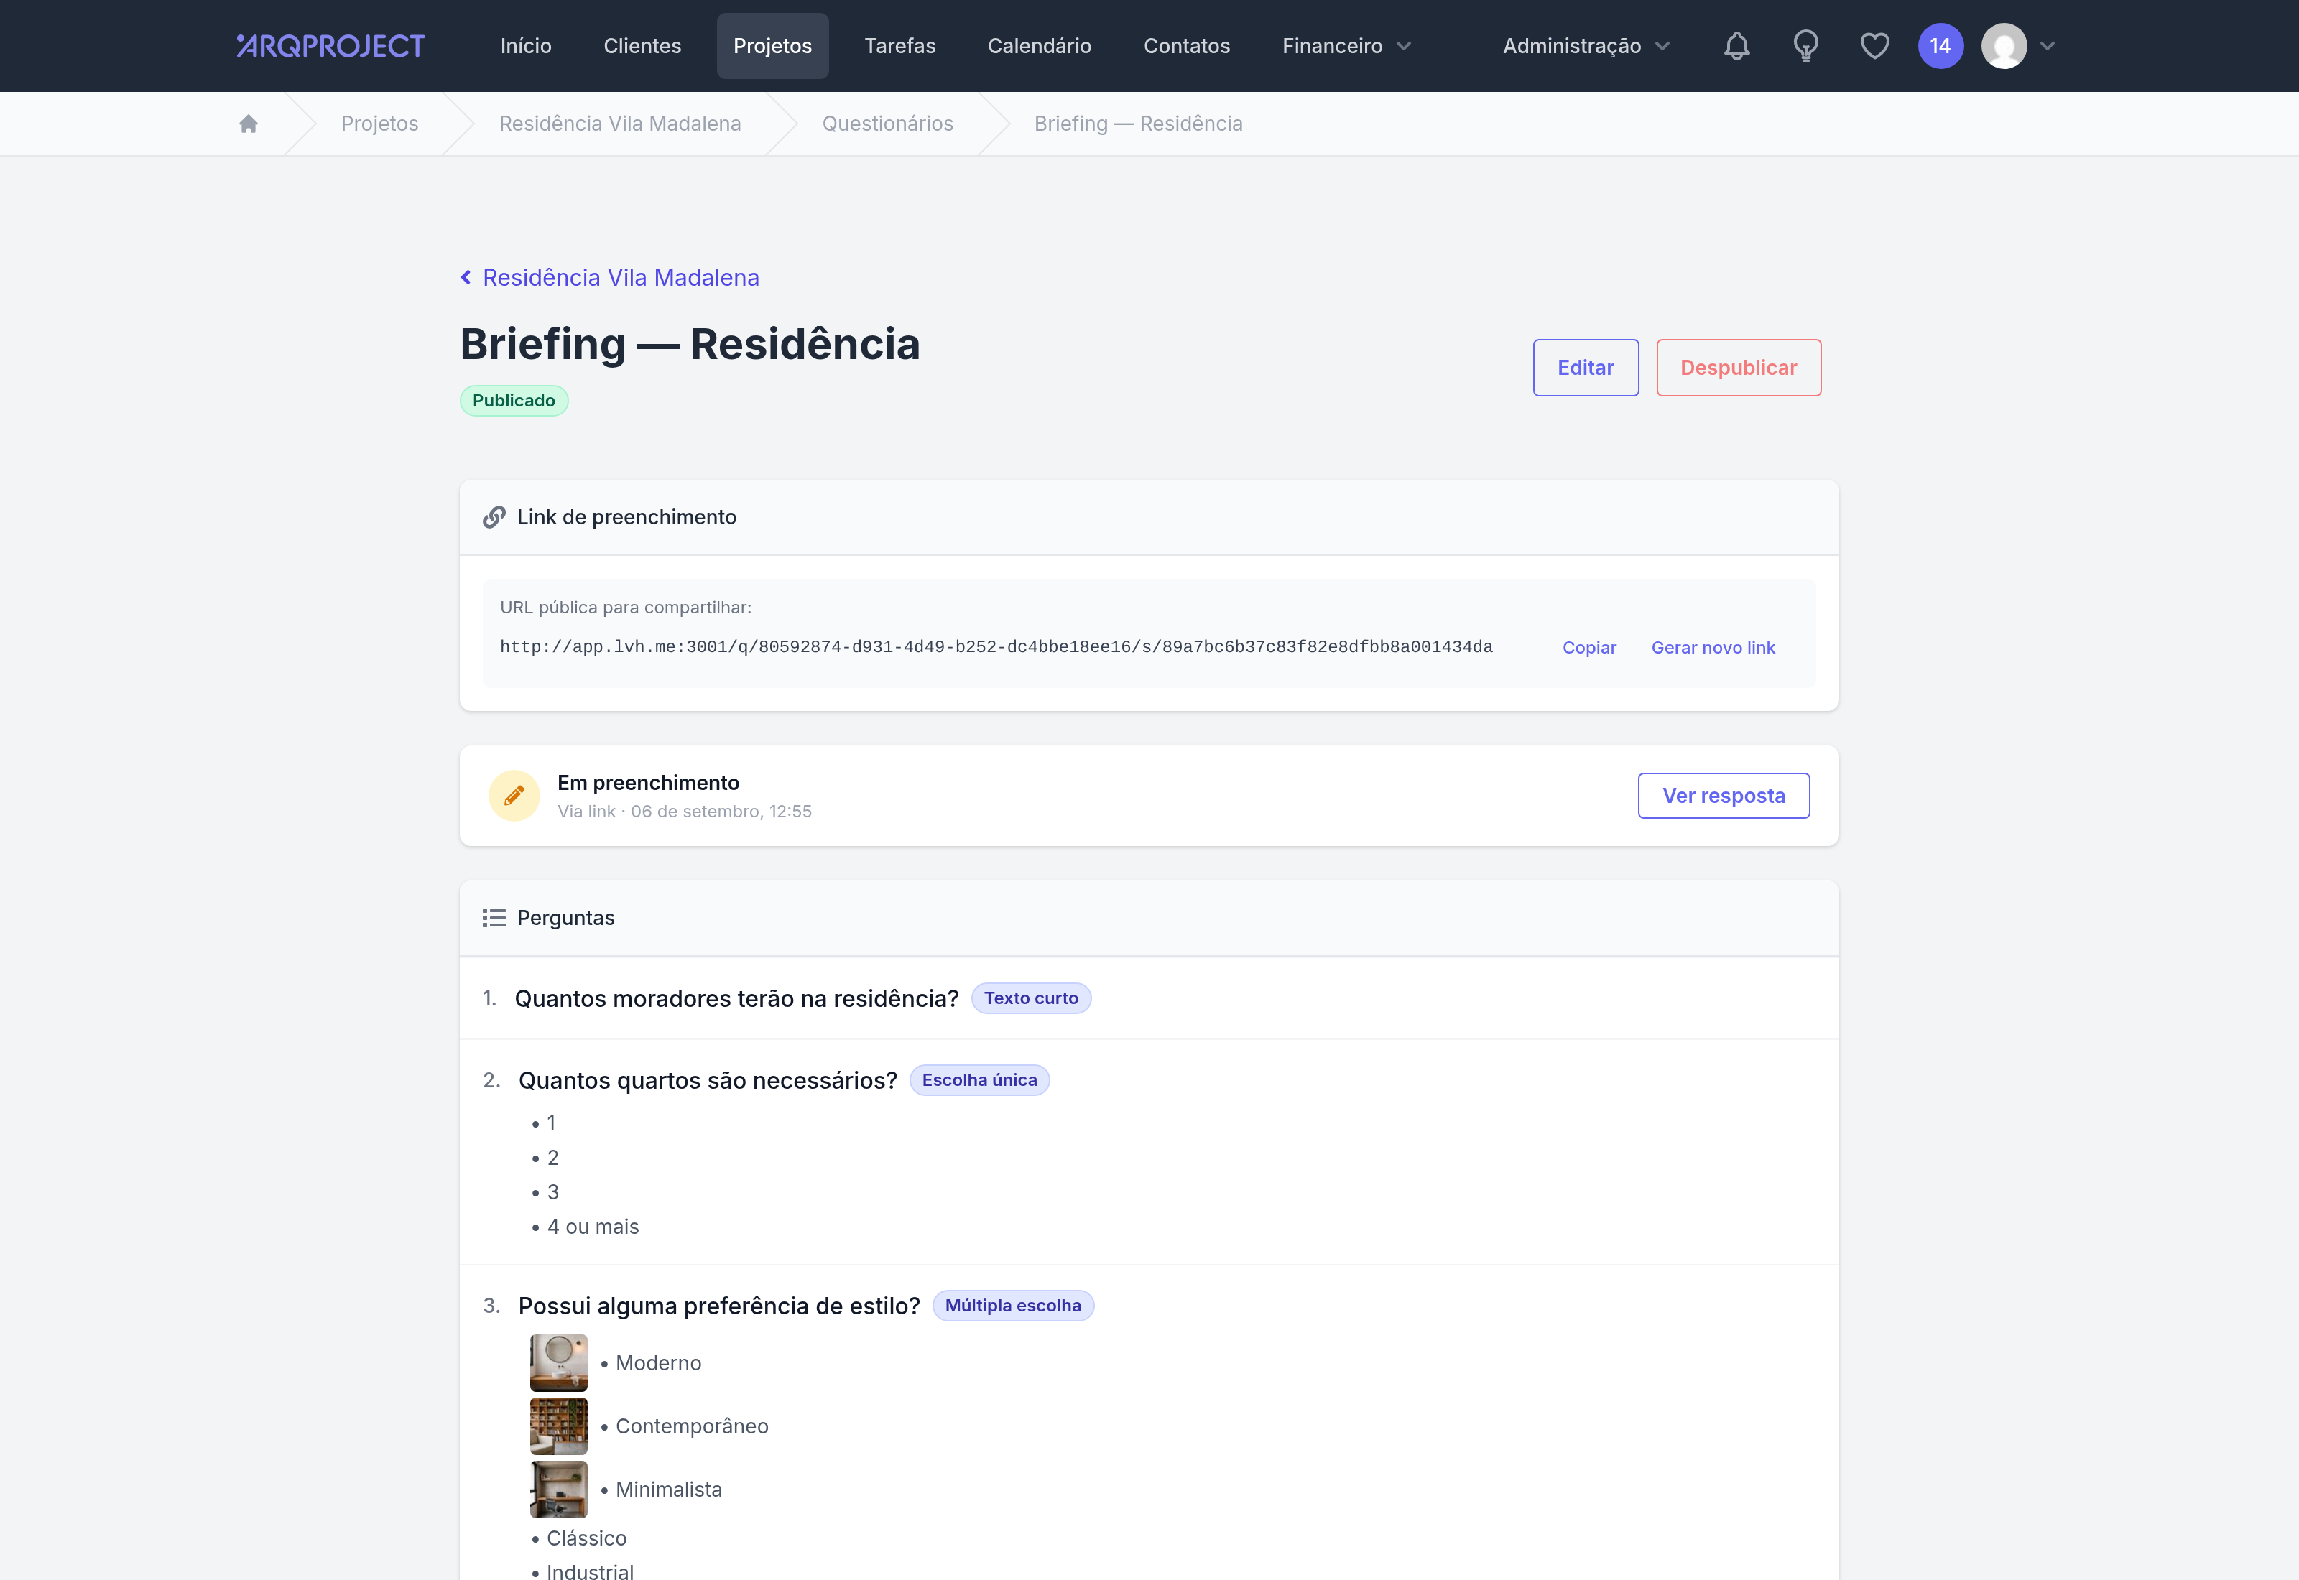Image resolution: width=2299 pixels, height=1580 pixels.
Task: Click the option 4 ou mais
Action: 593,1227
